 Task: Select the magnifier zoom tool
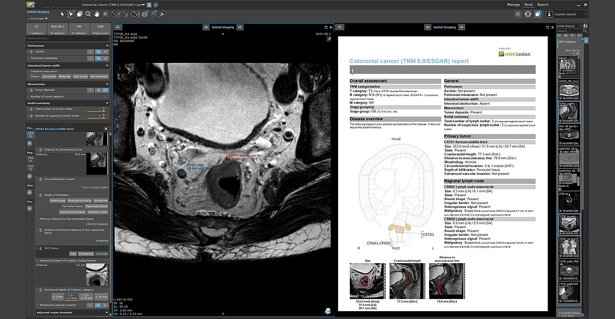point(88,14)
